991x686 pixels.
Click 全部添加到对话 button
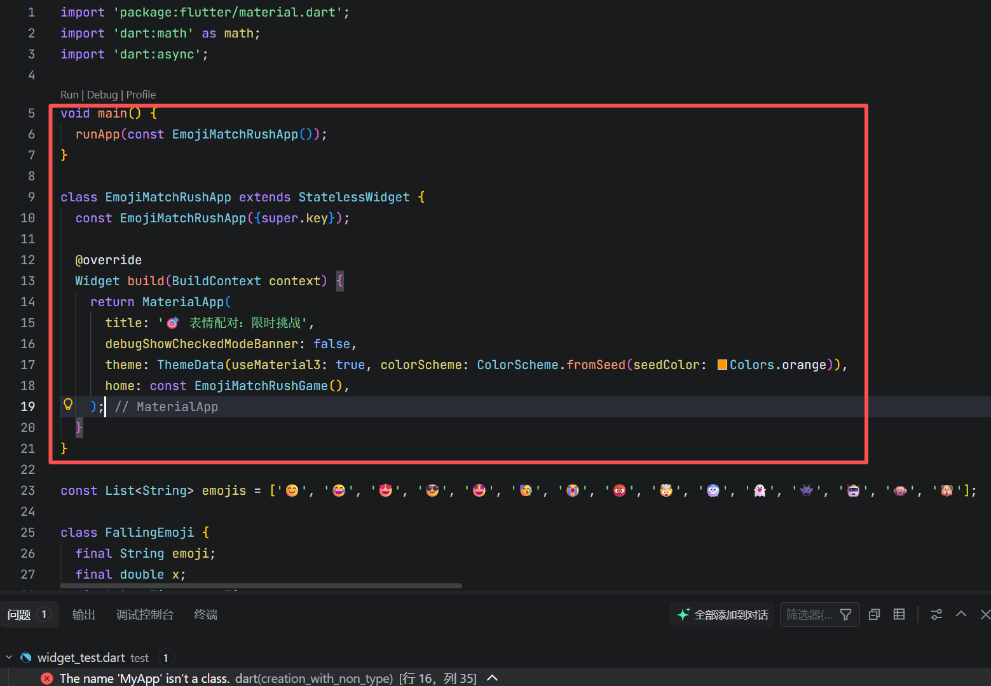click(722, 615)
